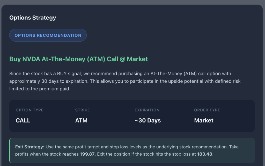Select the CALL option type value
Screen dimensions: 265x166
click(x=23, y=120)
